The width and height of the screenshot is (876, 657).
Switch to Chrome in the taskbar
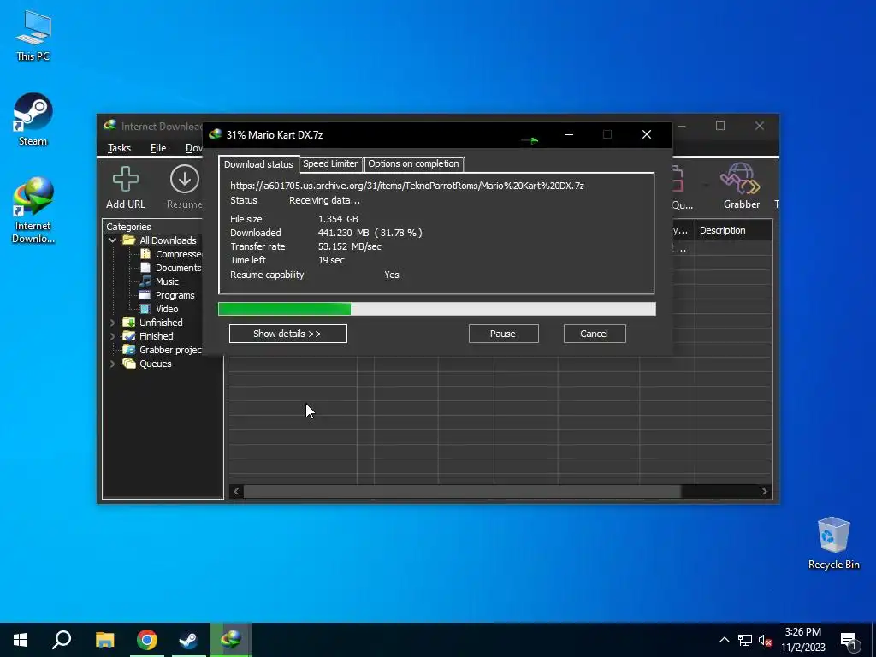(x=147, y=640)
